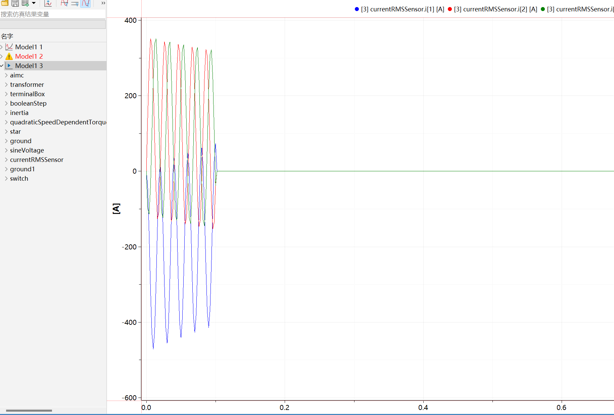Click legend label currentRMSSensor.i[1] [A]
Screen dimensions: 614x415
(403, 9)
